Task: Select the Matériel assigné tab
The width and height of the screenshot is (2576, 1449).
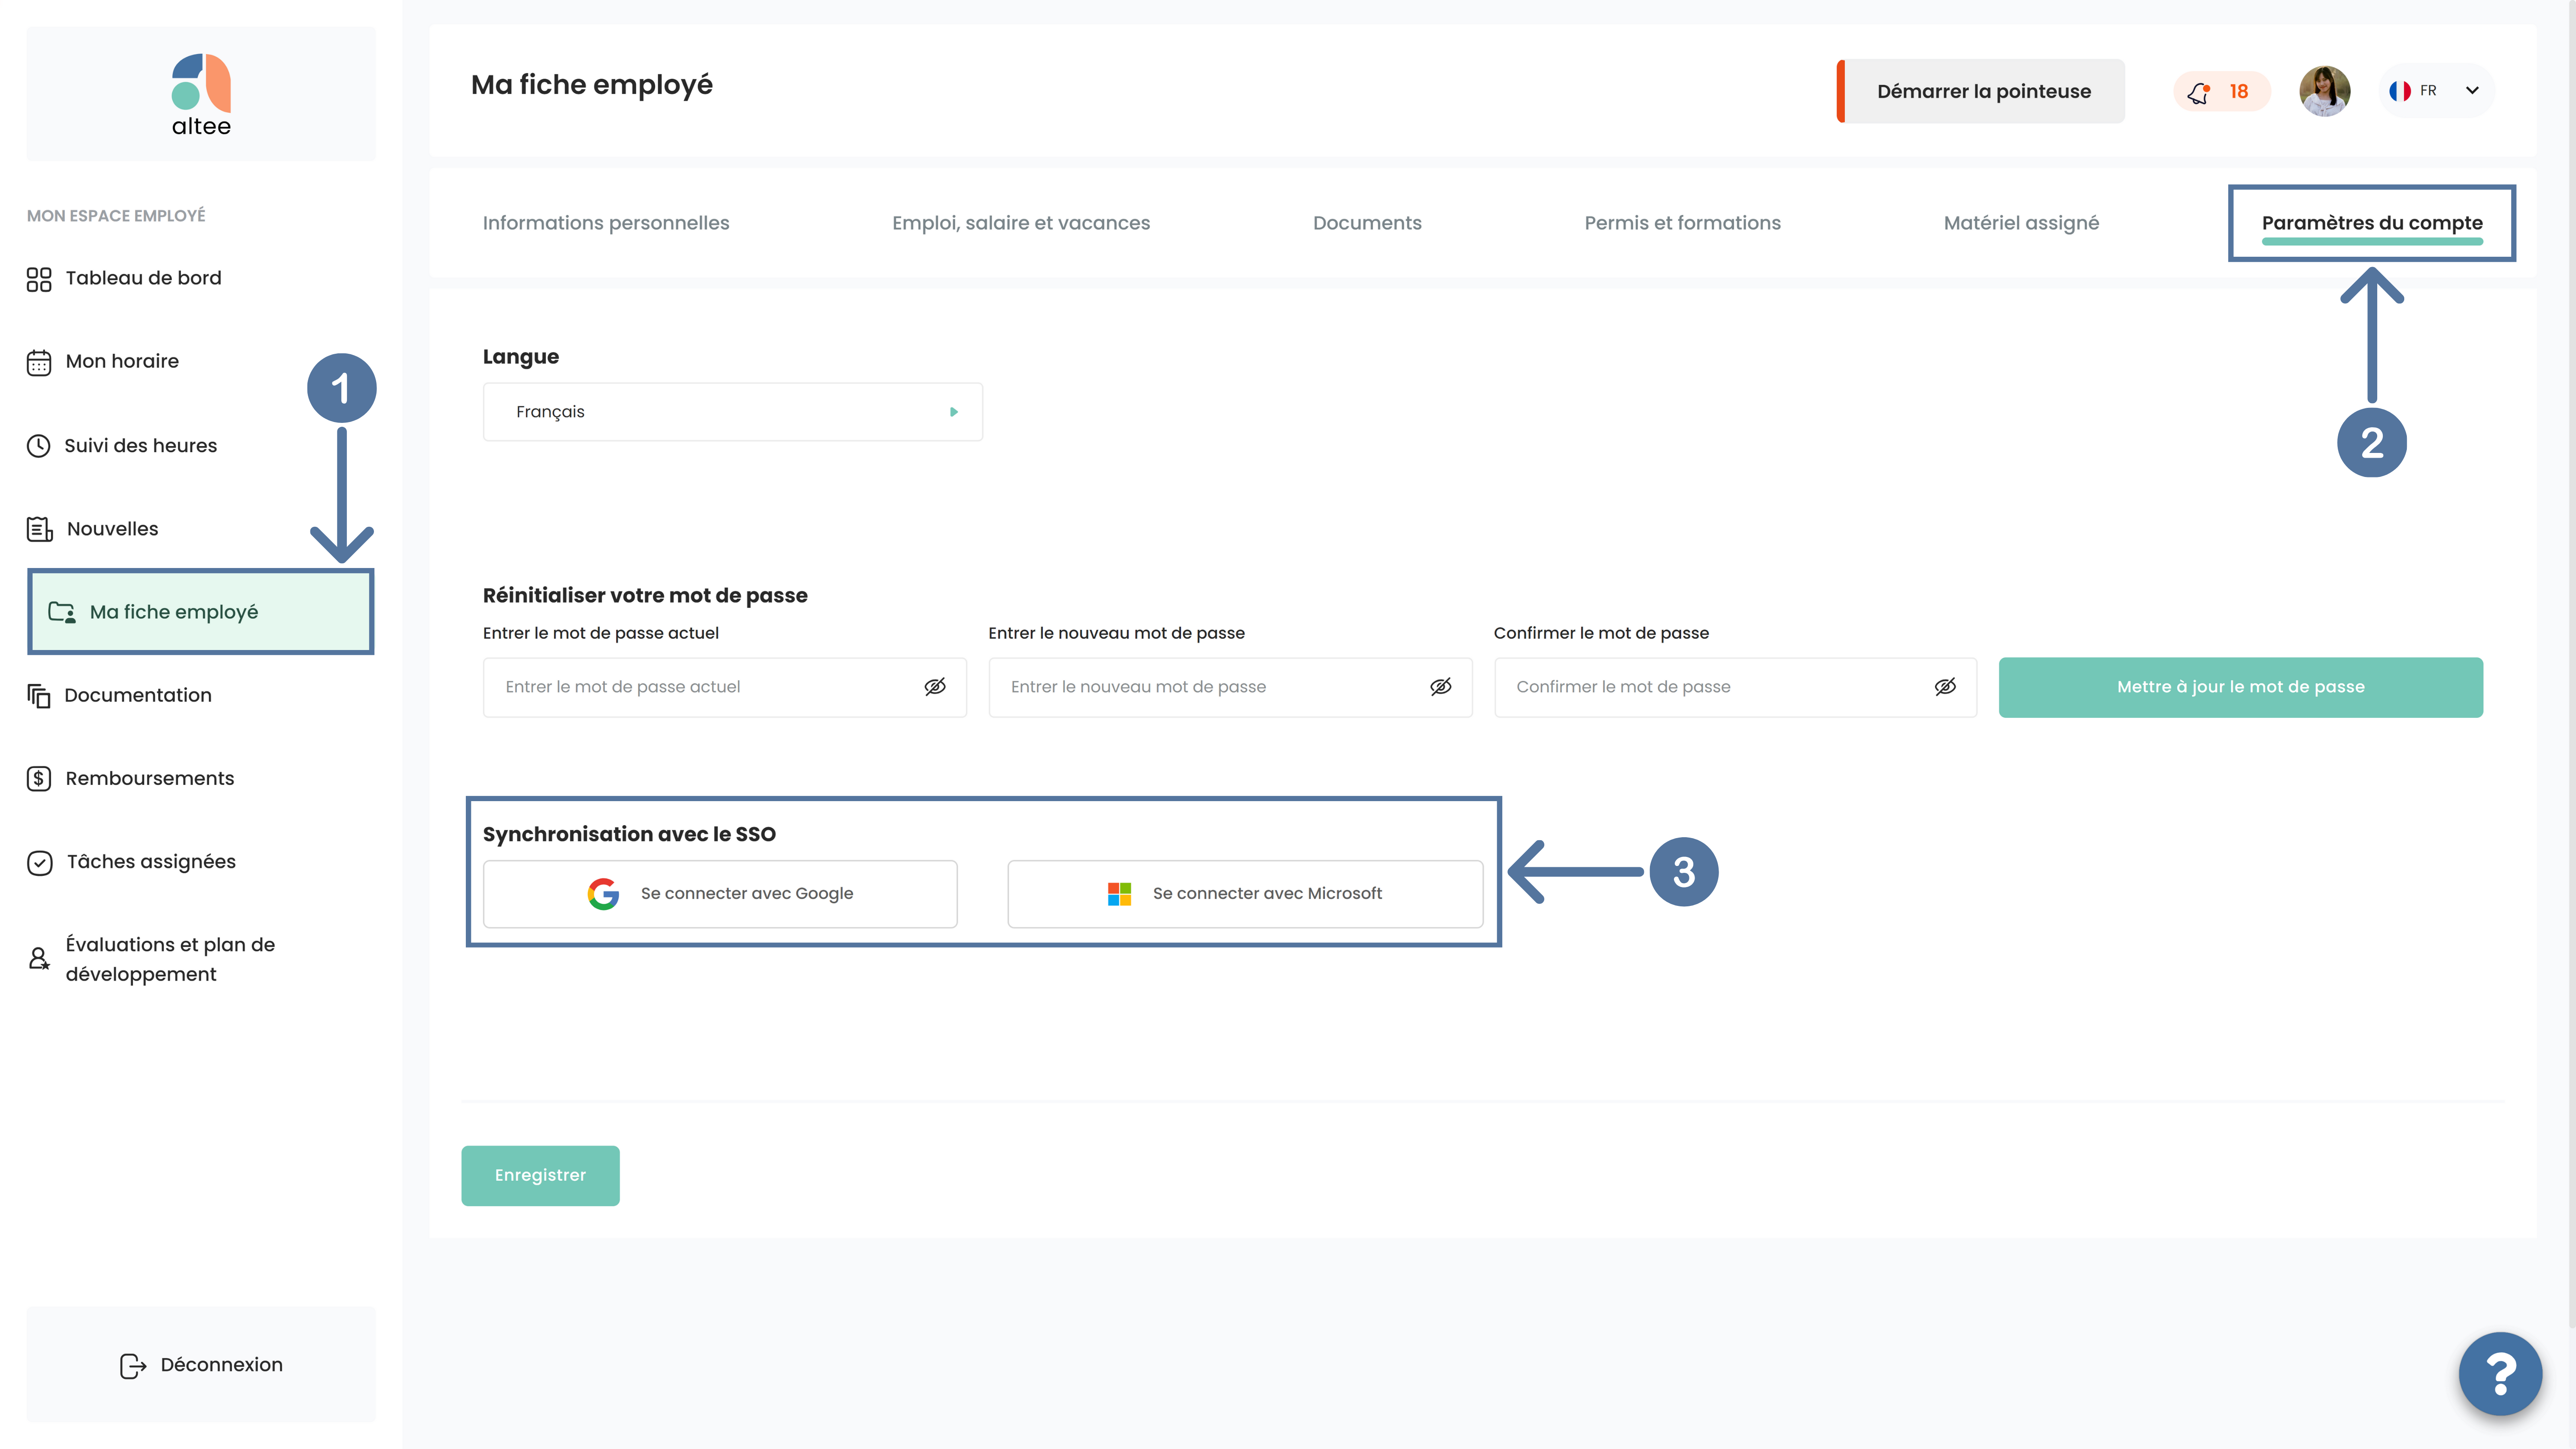Action: [x=2021, y=223]
